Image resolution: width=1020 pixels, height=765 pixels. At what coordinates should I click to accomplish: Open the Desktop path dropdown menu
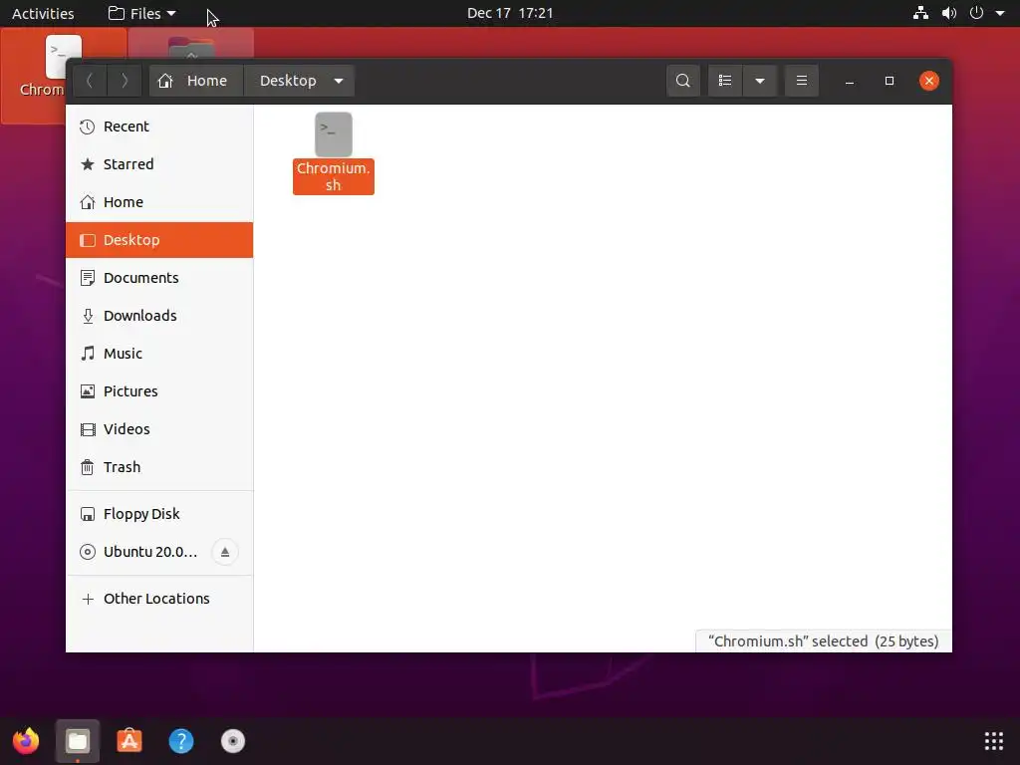(339, 81)
